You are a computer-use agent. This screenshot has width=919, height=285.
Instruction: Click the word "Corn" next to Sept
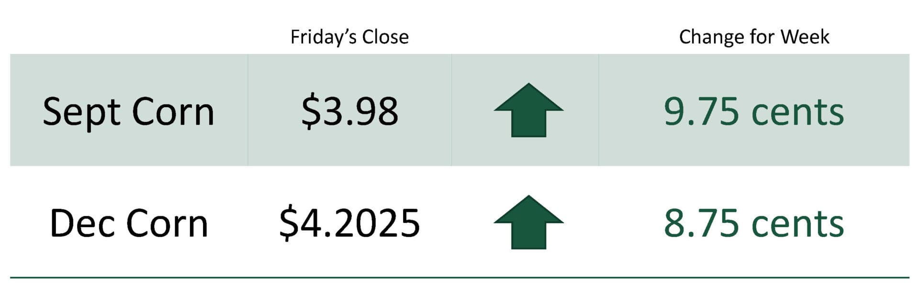(173, 112)
